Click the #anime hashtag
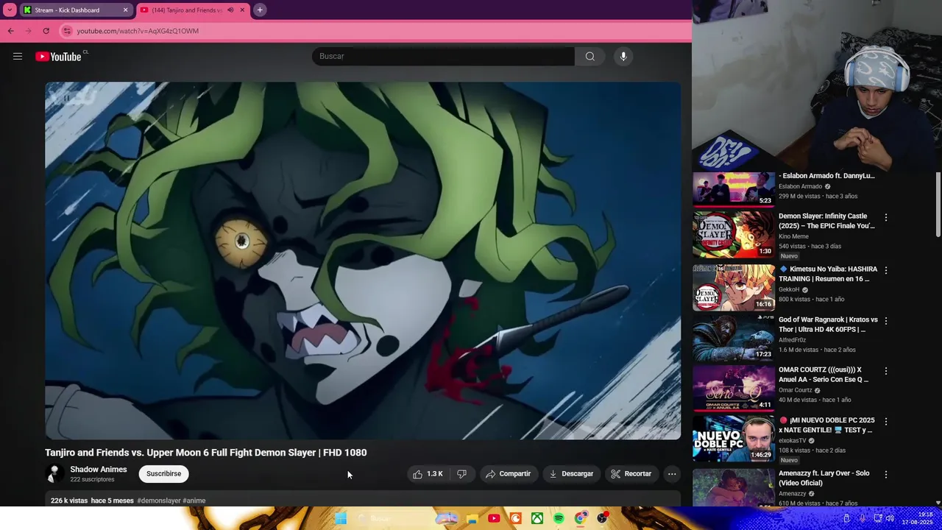This screenshot has height=530, width=942. [x=194, y=501]
